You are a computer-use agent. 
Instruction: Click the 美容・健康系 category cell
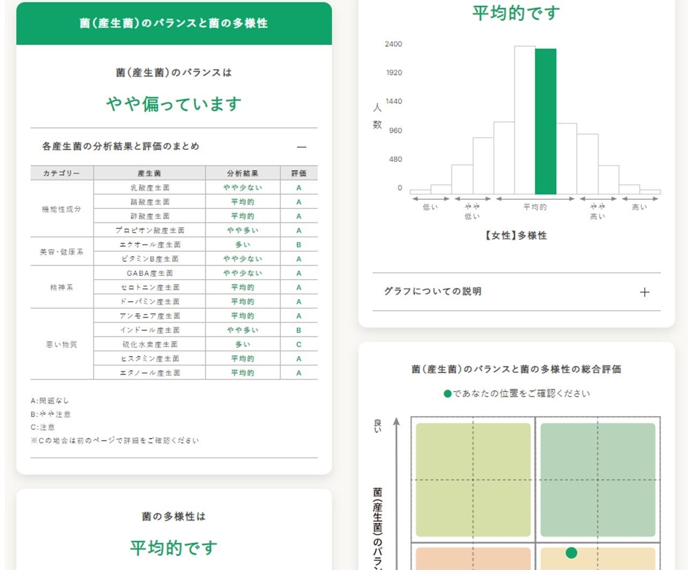point(62,252)
